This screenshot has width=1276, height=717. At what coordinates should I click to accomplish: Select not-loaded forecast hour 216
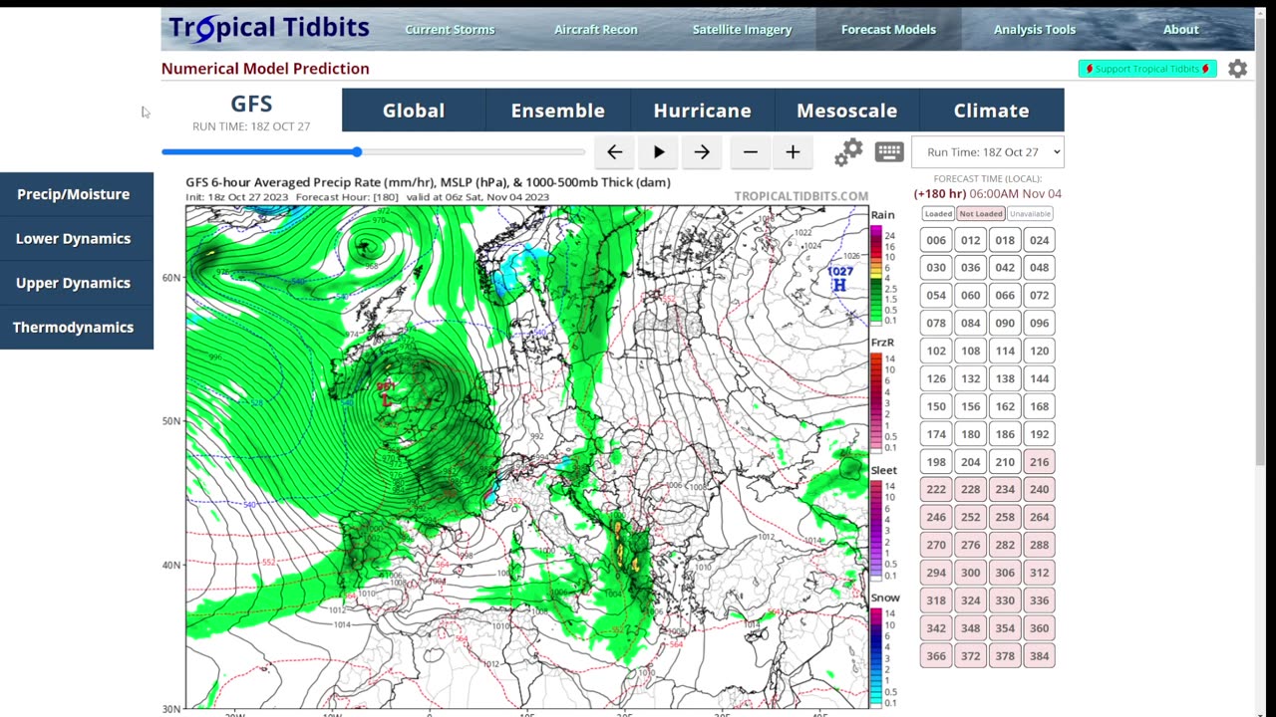coord(1039,462)
